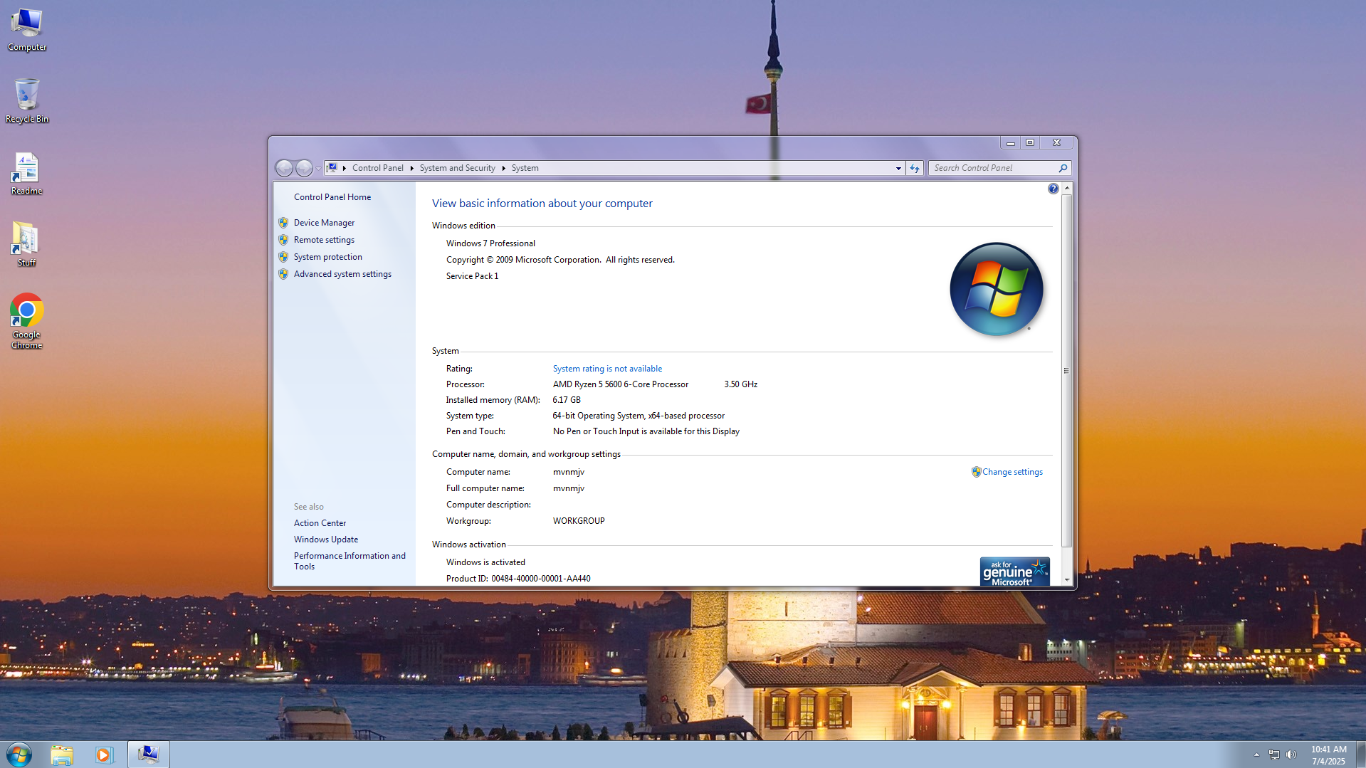The height and width of the screenshot is (768, 1366).
Task: Open the address bar history dropdown
Action: [898, 168]
